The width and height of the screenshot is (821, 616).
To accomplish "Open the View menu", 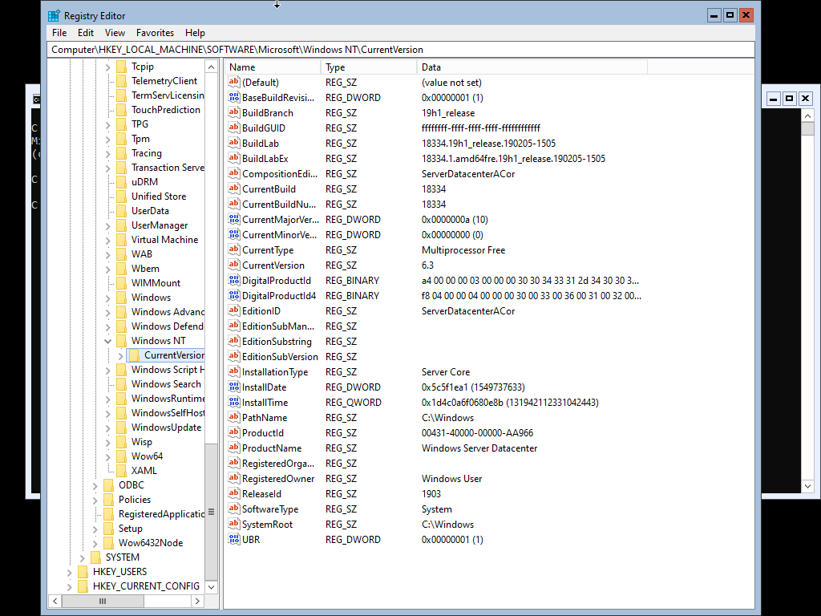I will click(x=115, y=32).
